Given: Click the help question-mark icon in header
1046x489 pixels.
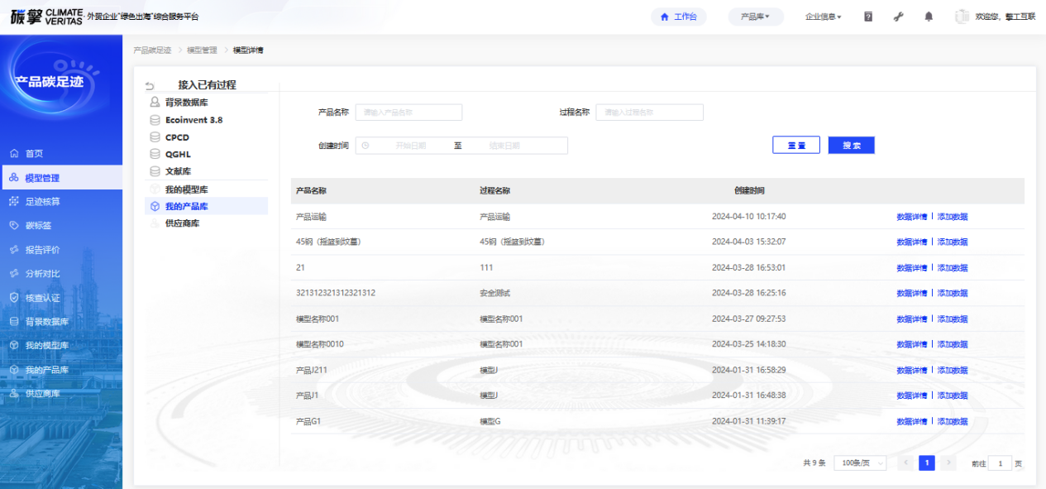Looking at the screenshot, I should (x=868, y=17).
